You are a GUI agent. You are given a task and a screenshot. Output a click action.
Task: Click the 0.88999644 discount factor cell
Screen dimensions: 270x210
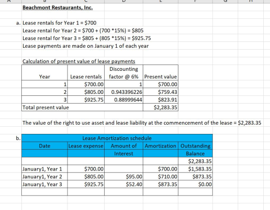(x=123, y=100)
